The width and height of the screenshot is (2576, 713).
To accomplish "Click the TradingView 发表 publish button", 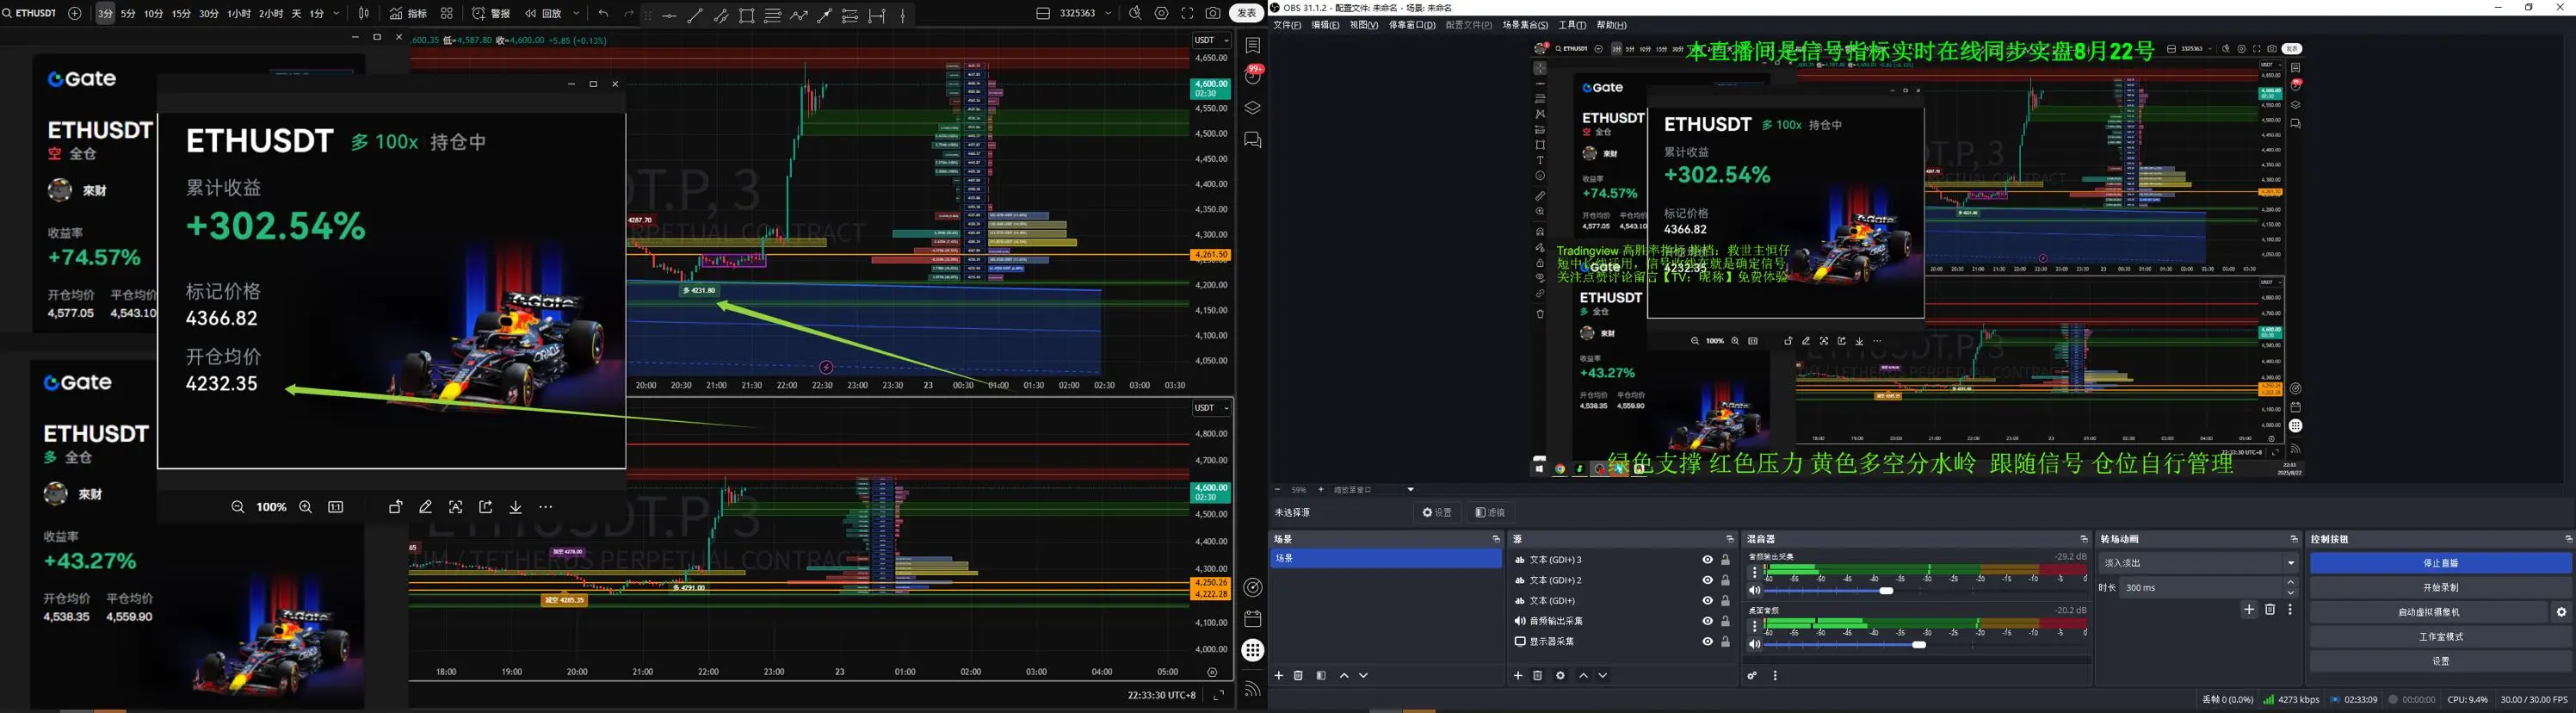I will click(1247, 14).
